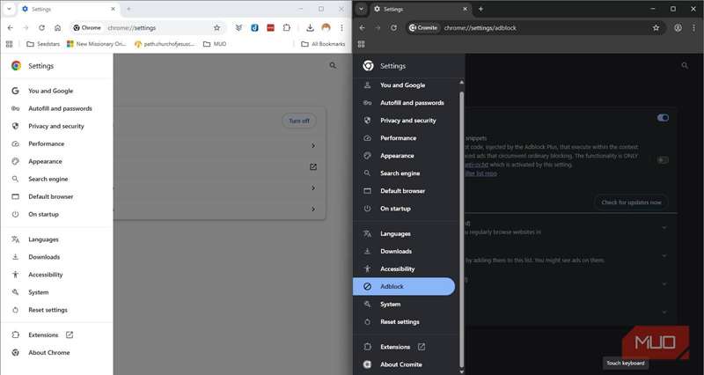Select Adblock in Cromite settings sidebar
Image resolution: width=704 pixels, height=375 pixels.
[404, 286]
